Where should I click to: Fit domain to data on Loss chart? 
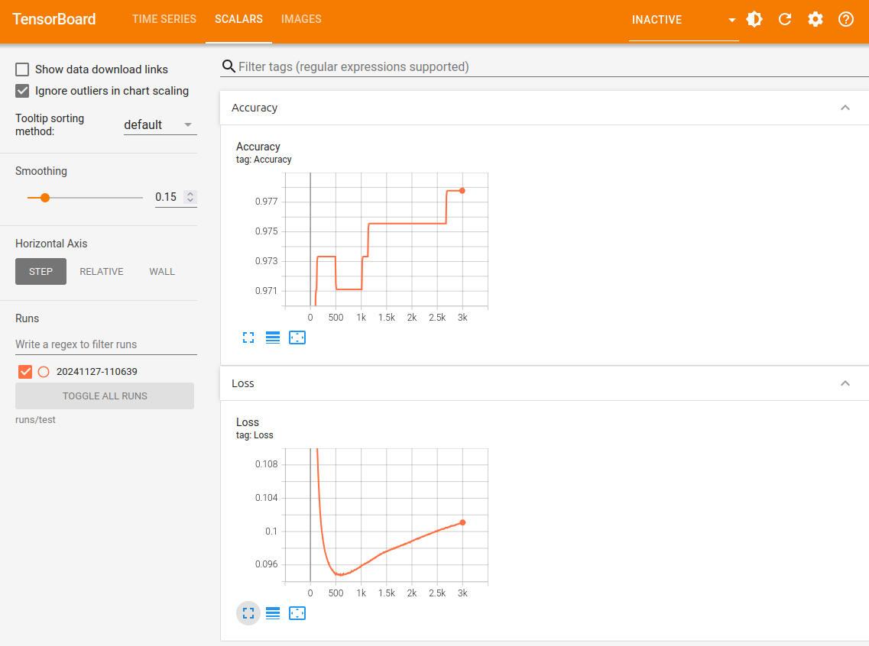(297, 613)
